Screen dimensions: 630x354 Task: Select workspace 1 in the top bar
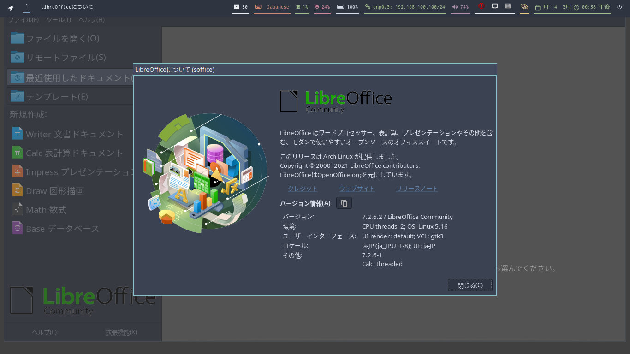click(x=26, y=6)
